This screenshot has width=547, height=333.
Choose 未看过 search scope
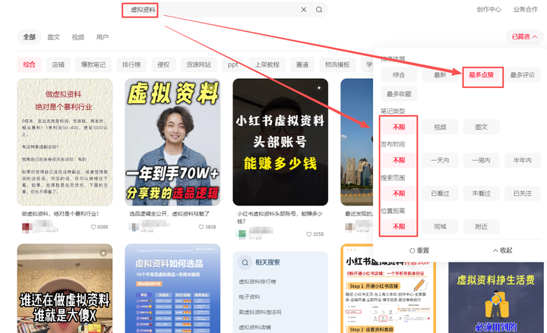click(x=481, y=193)
